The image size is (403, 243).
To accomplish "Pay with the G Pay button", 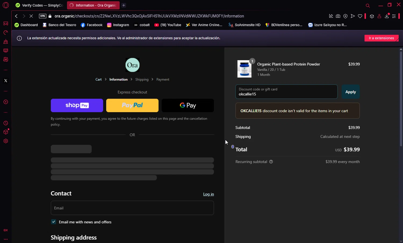I will coord(188,105).
